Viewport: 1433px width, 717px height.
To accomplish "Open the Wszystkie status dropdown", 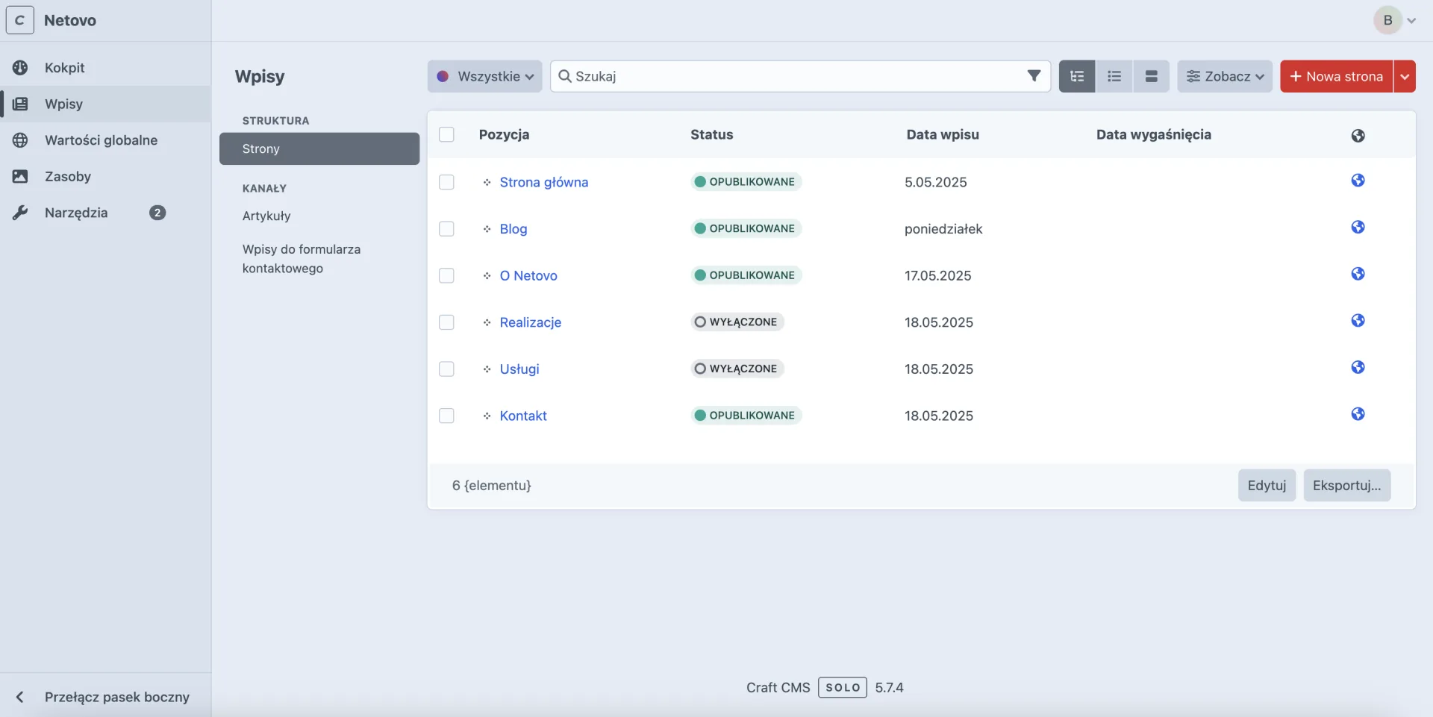I will (485, 76).
